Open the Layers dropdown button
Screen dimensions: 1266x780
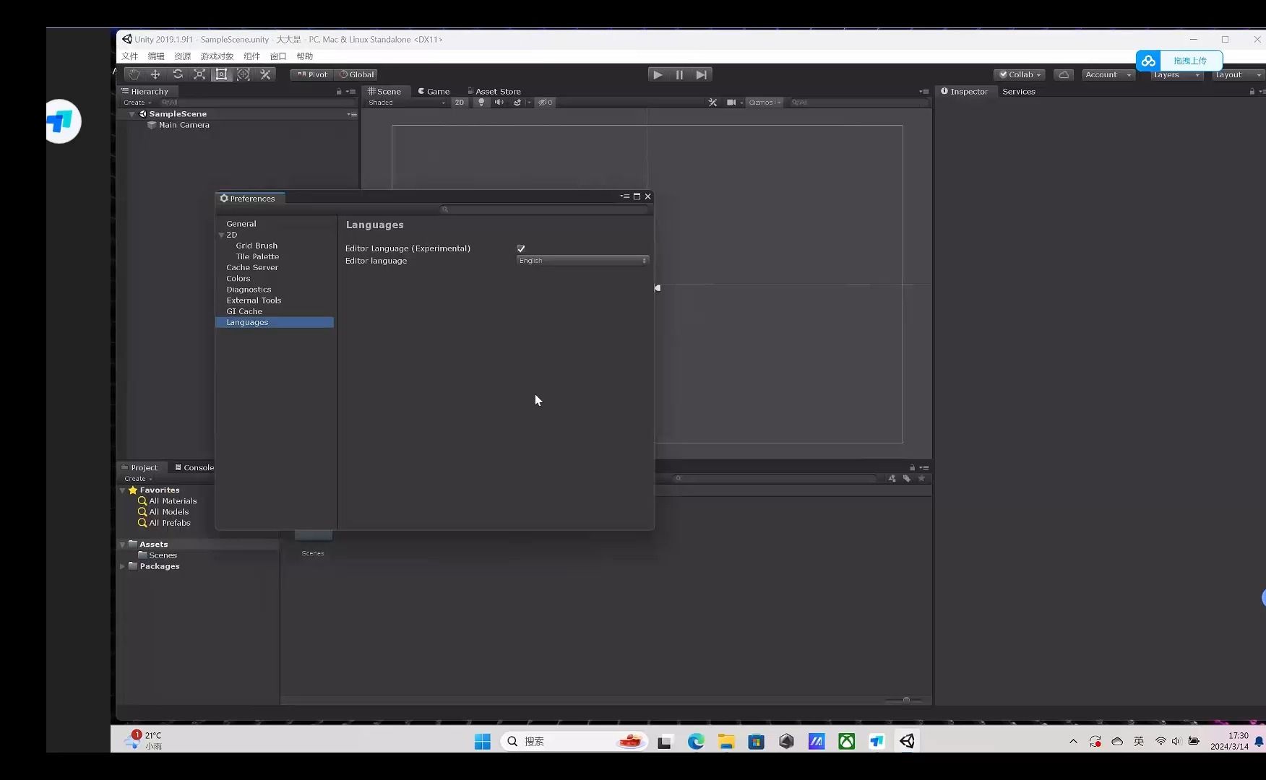[x=1175, y=74]
